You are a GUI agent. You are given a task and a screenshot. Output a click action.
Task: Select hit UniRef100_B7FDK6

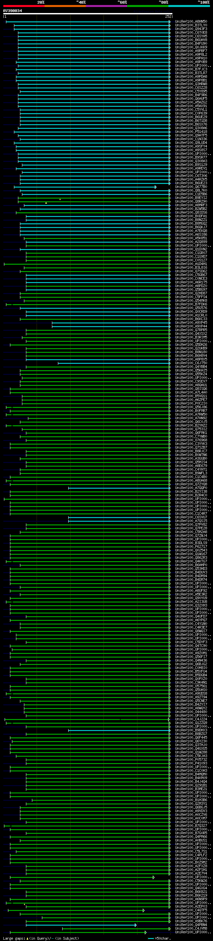[191, 304]
